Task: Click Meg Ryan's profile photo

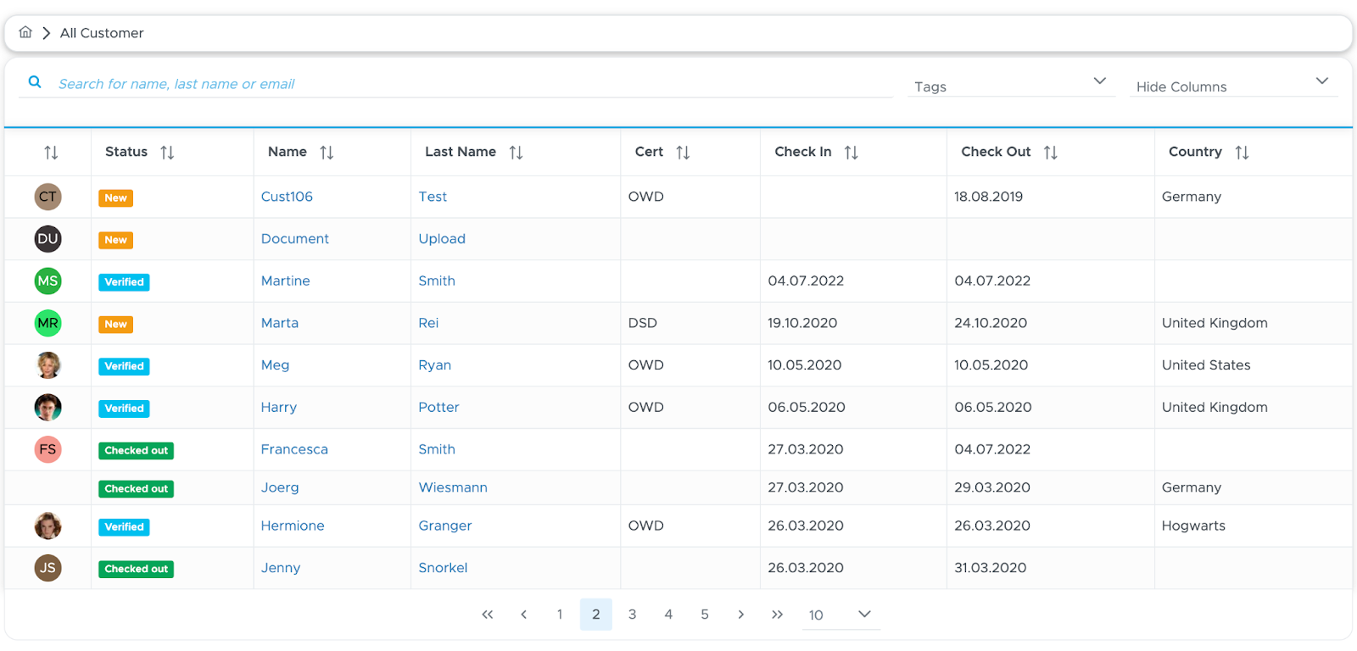Action: click(47, 365)
